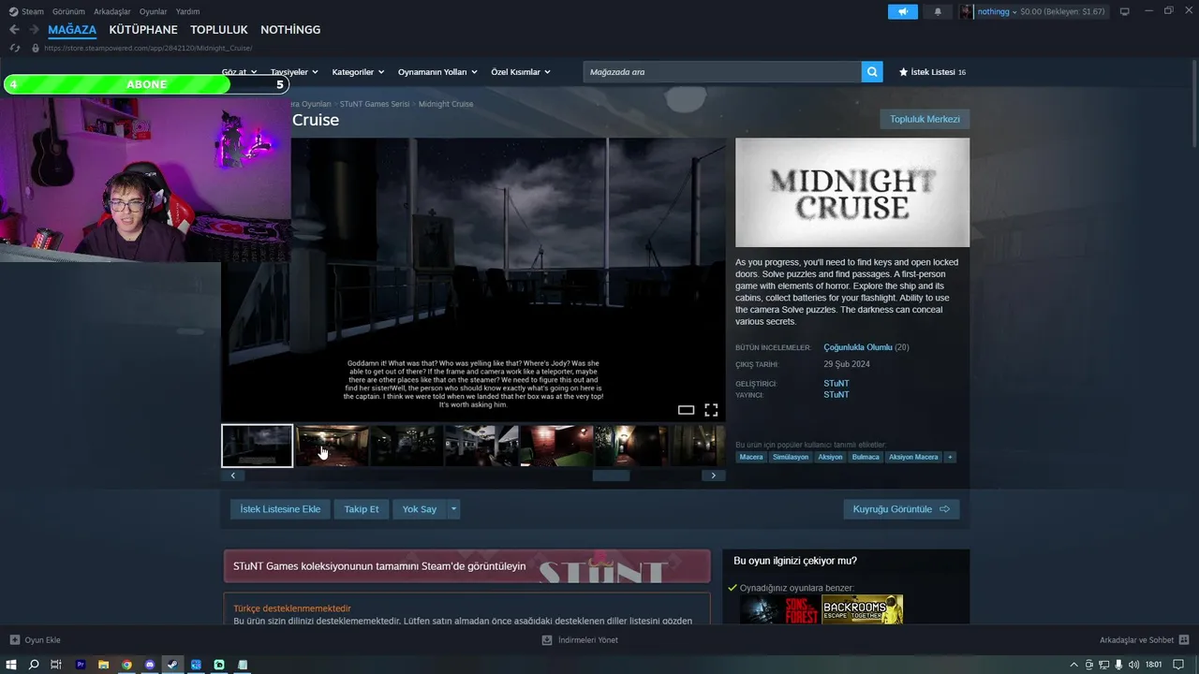Open the STuNT developer link
Image resolution: width=1199 pixels, height=674 pixels.
(836, 384)
